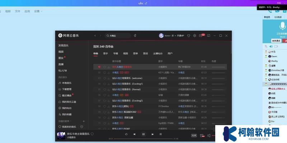Open the skin (shirt) icon
Image resolution: width=287 pixels, height=143 pixels.
click(x=189, y=36)
